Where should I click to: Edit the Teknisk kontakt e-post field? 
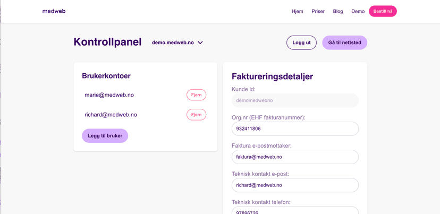tap(295, 185)
